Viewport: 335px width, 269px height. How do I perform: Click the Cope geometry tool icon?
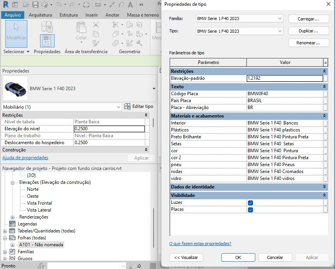(x=116, y=25)
